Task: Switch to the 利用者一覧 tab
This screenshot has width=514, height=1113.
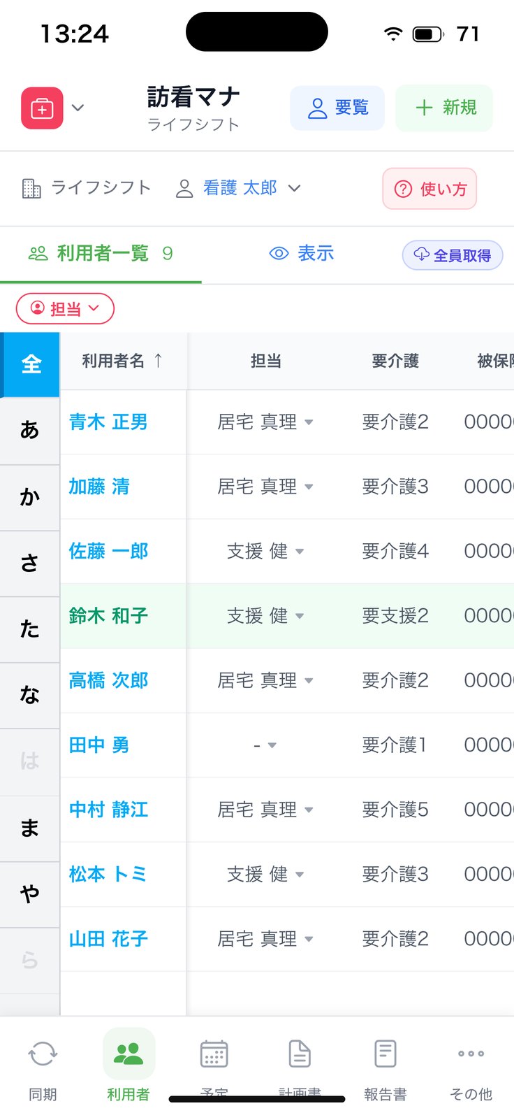Action: [101, 253]
